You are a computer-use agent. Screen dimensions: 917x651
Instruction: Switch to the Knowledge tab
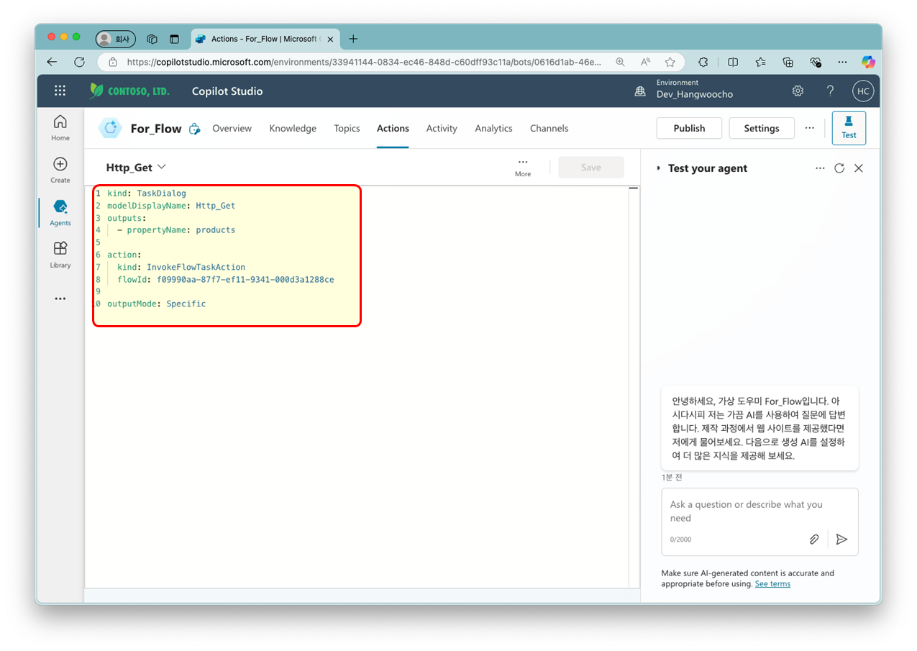(293, 129)
